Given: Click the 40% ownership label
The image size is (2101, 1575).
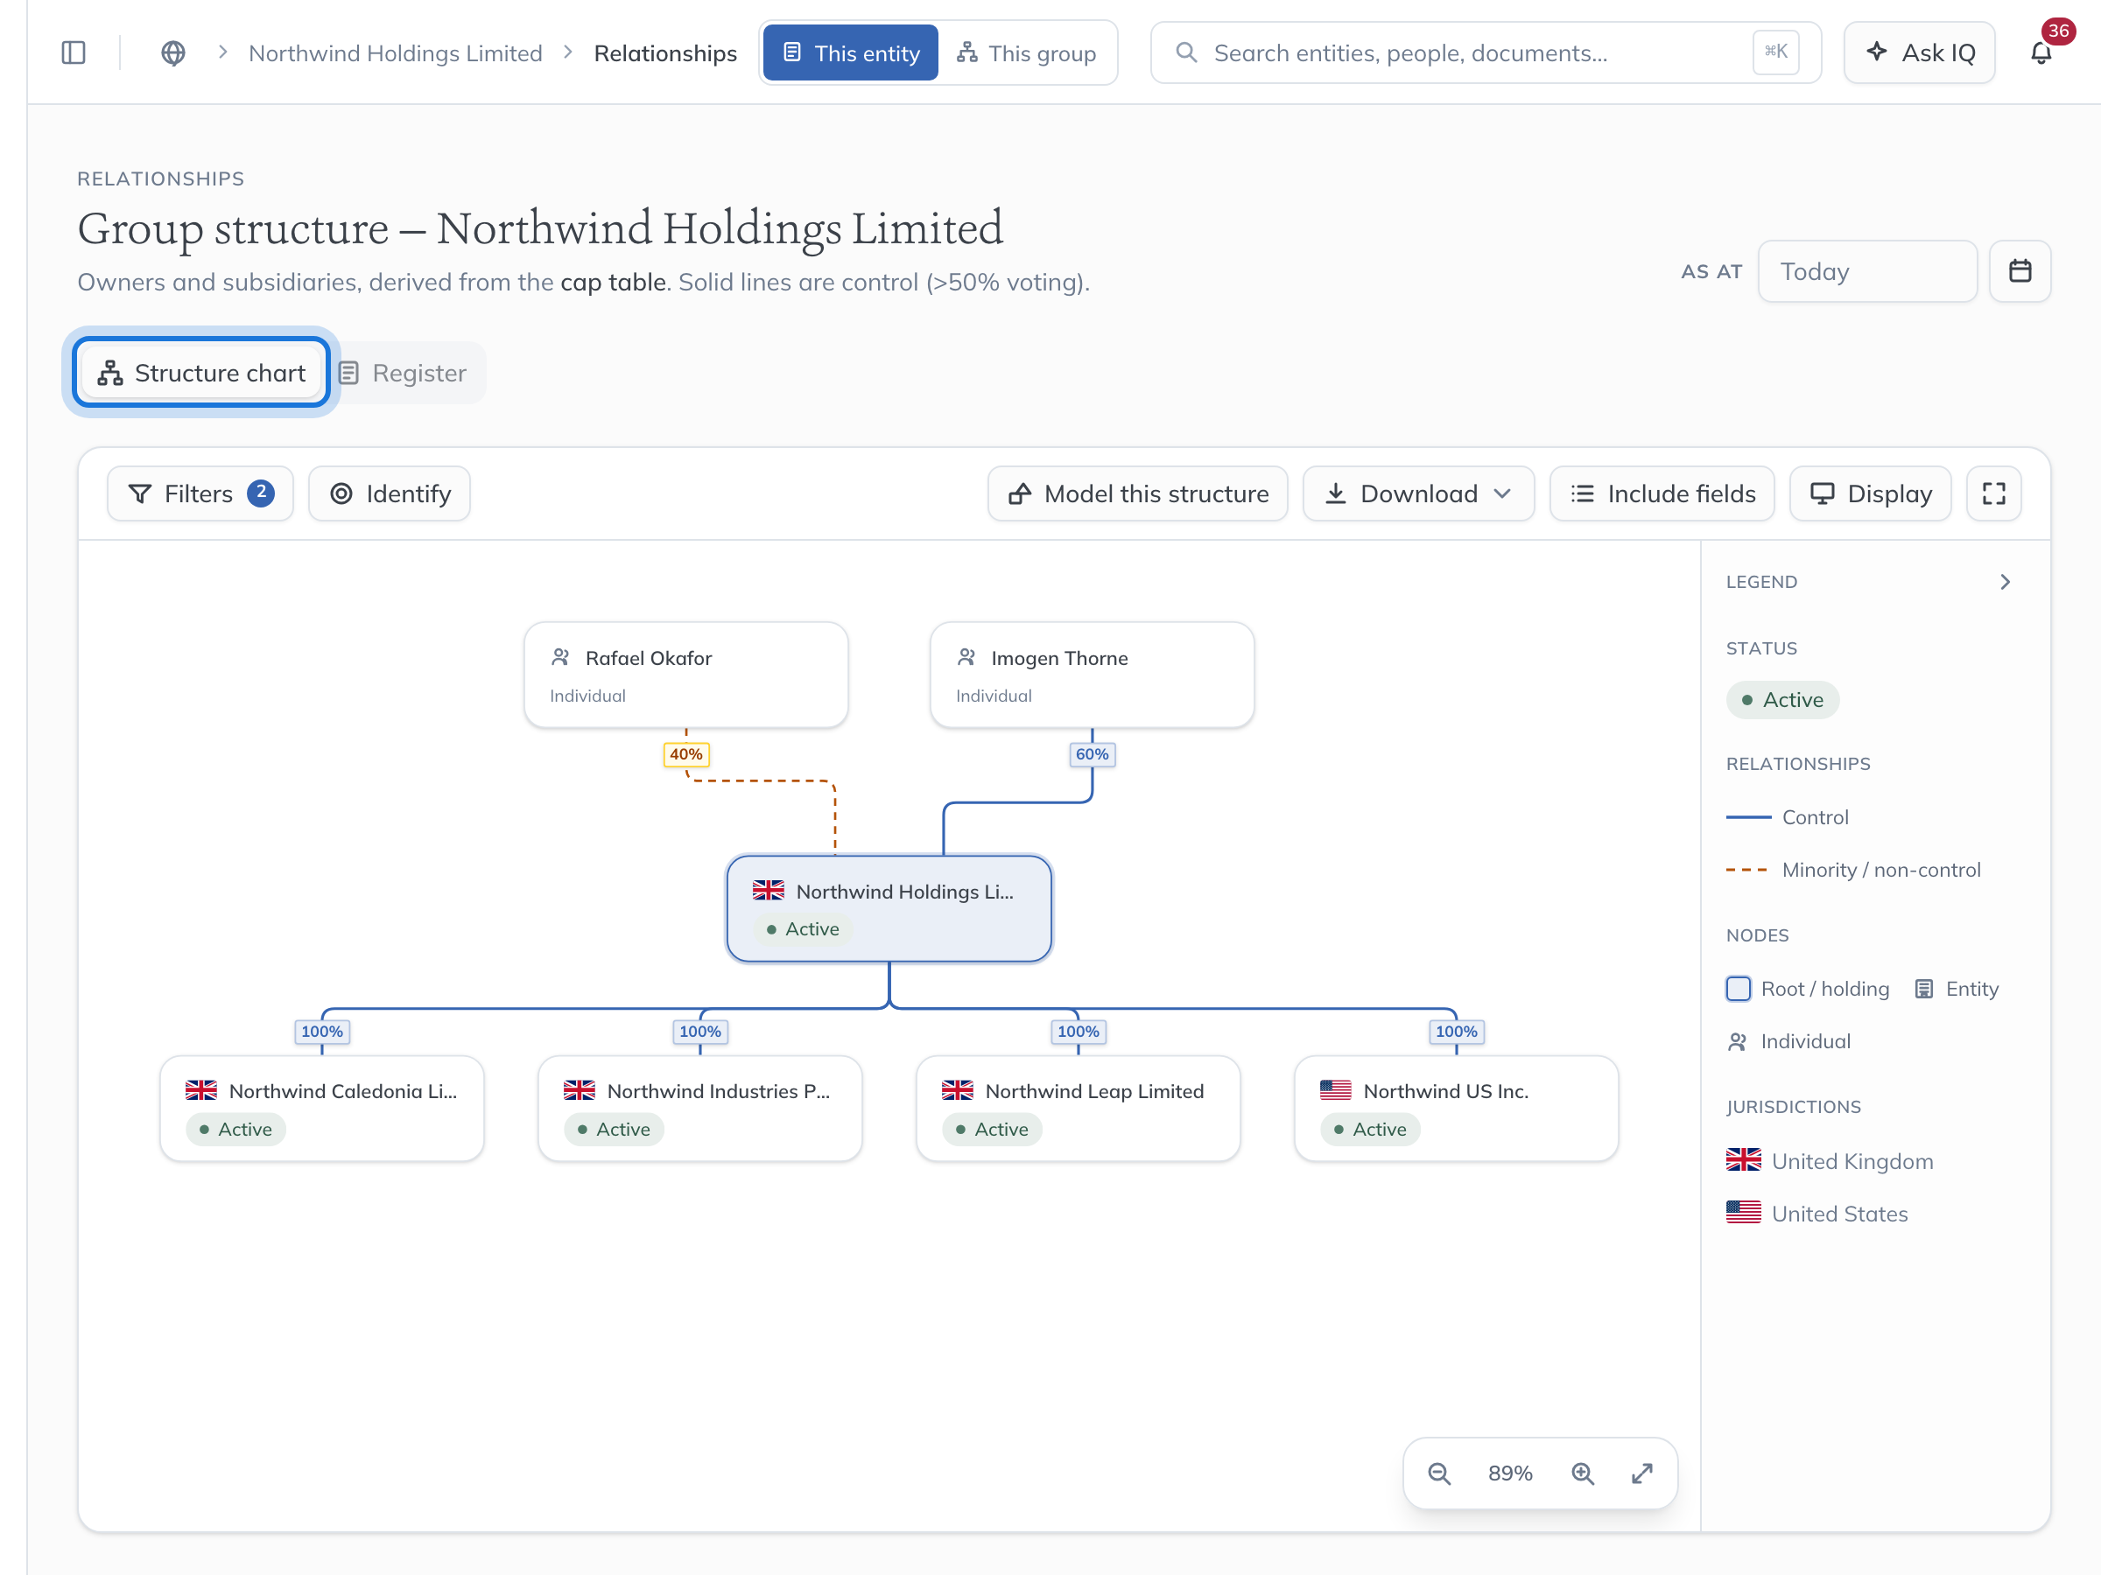Looking at the screenshot, I should click(x=685, y=753).
